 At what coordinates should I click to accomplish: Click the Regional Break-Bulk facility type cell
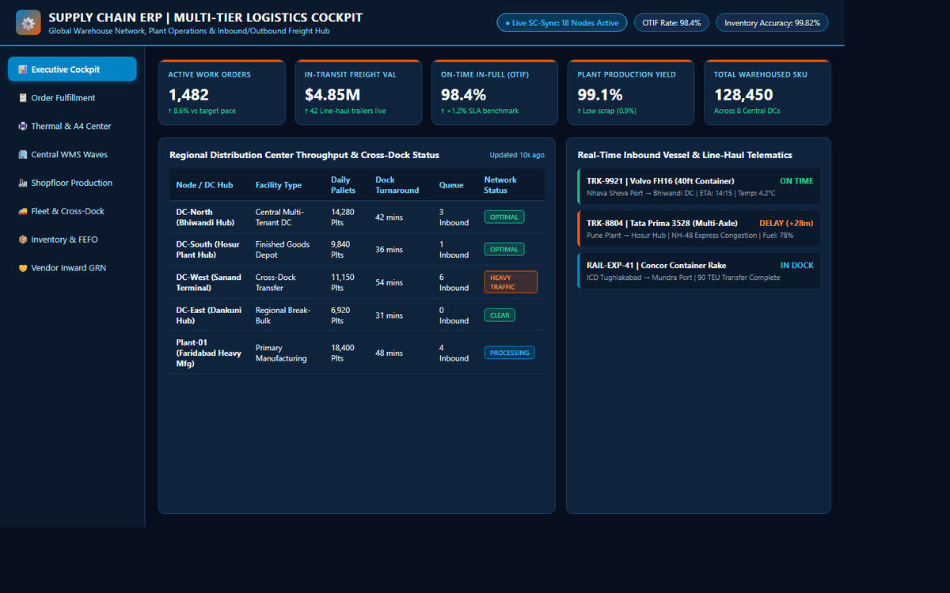[x=285, y=315]
